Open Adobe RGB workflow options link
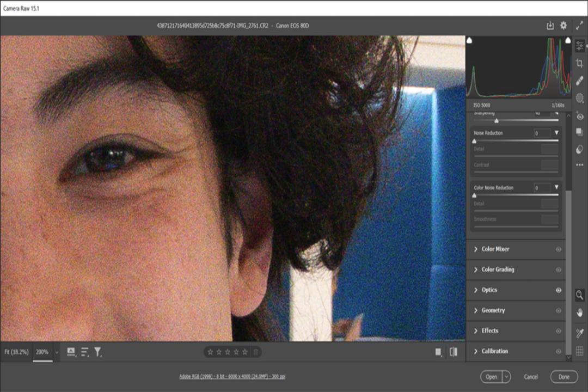 pos(232,376)
